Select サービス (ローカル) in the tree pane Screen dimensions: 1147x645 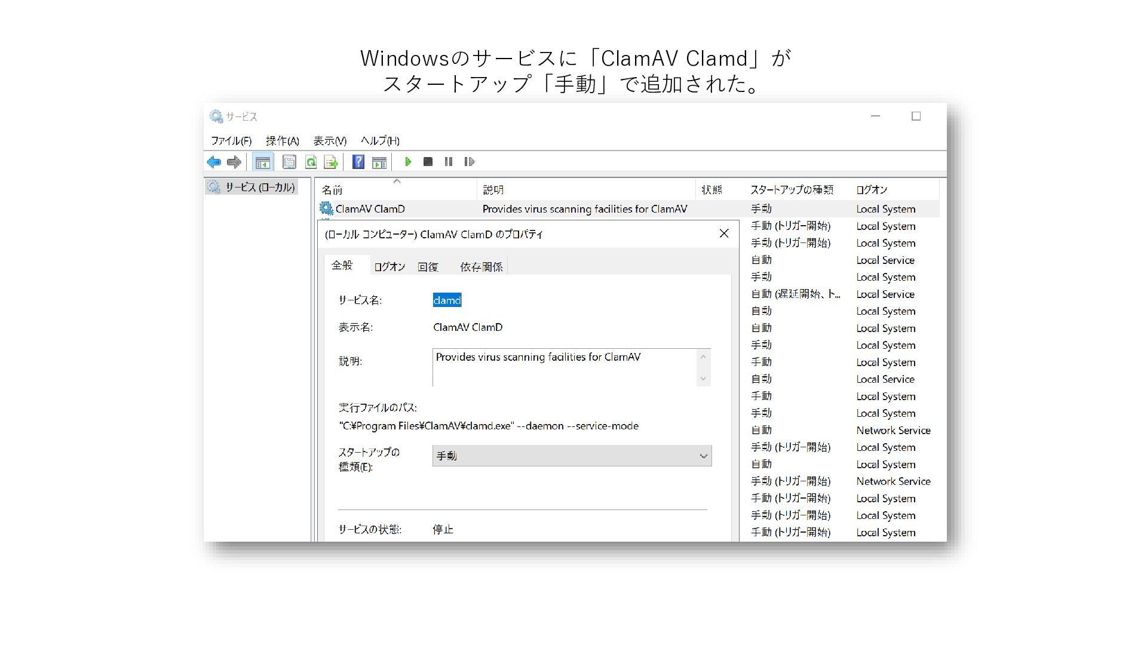click(x=259, y=188)
